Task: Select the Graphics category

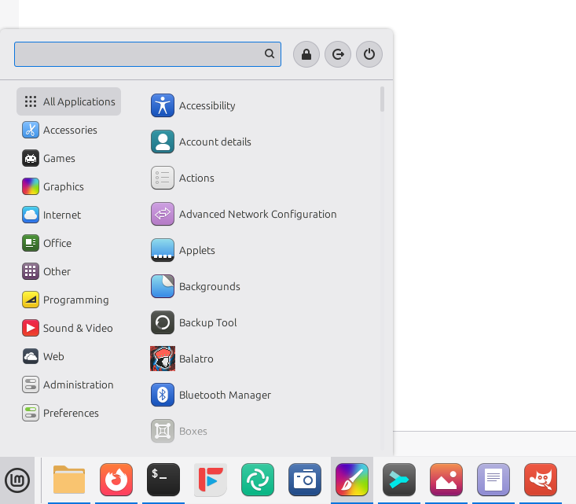Action: (x=63, y=186)
